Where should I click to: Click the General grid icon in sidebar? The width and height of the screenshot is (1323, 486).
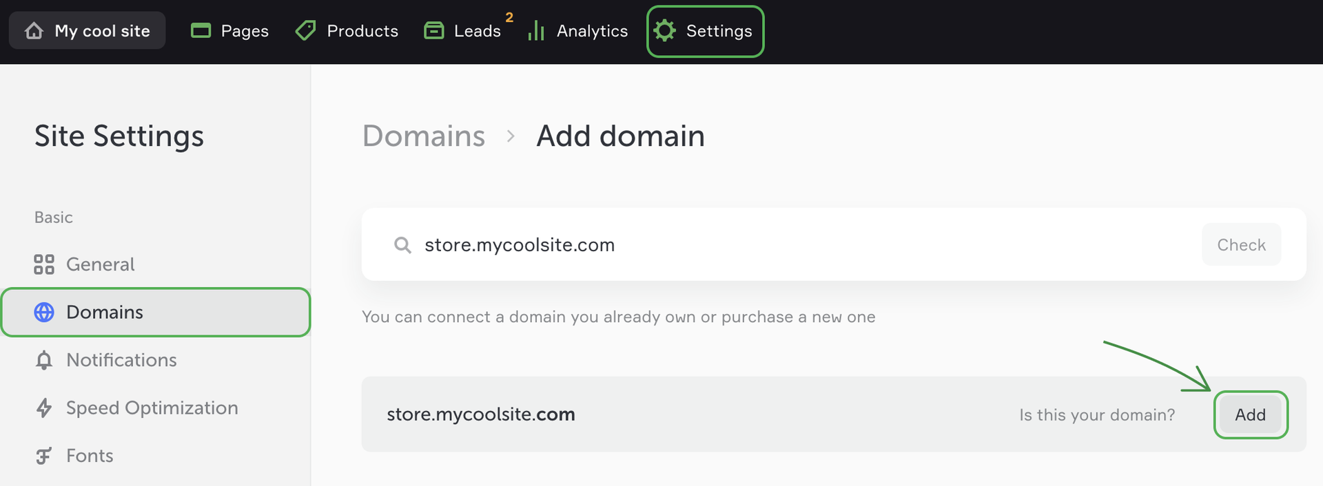[x=44, y=264]
